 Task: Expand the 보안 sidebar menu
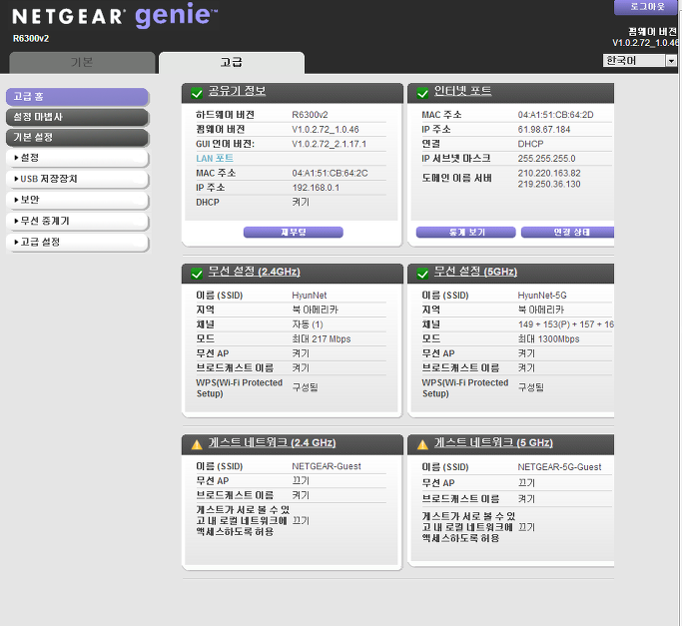(x=78, y=200)
